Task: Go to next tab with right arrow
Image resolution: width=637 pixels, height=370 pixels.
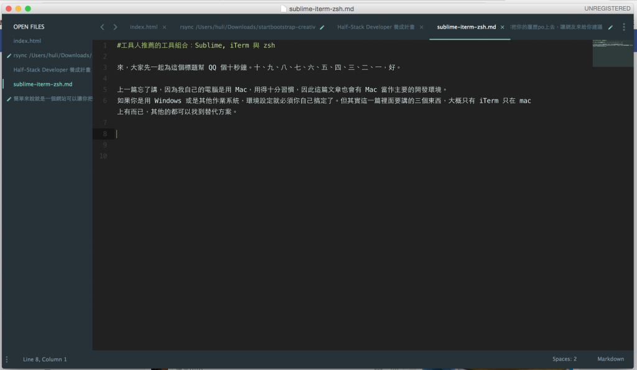Action: point(115,27)
